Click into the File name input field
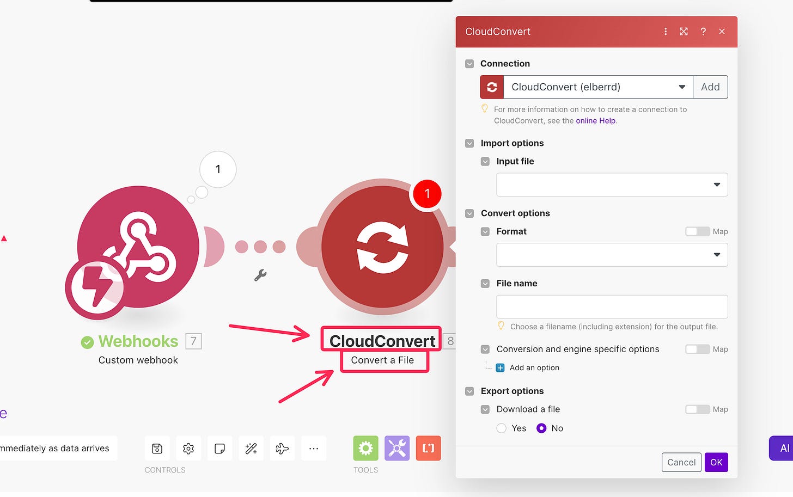Screen dimensions: 793x497 (x=612, y=306)
